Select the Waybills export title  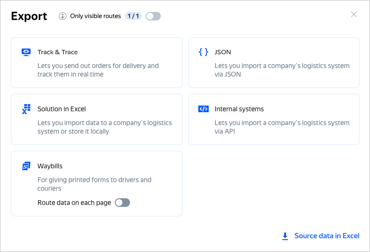[50, 166]
